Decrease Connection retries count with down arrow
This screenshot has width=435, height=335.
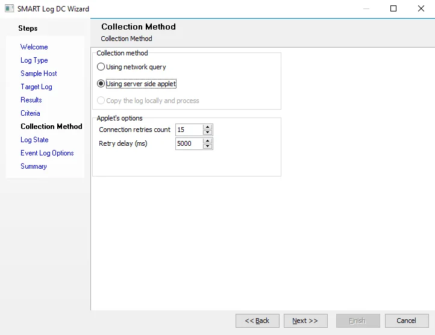[207, 133]
